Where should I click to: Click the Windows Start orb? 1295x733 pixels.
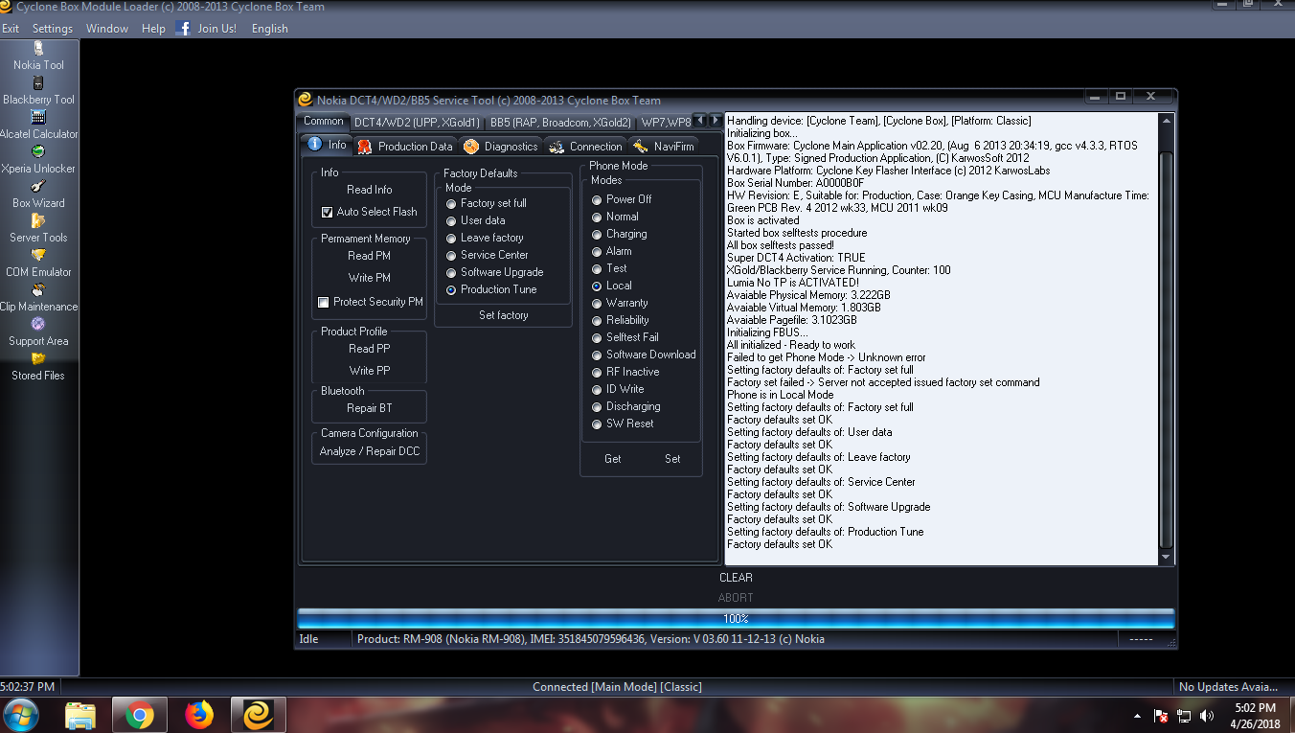pyautogui.click(x=21, y=715)
